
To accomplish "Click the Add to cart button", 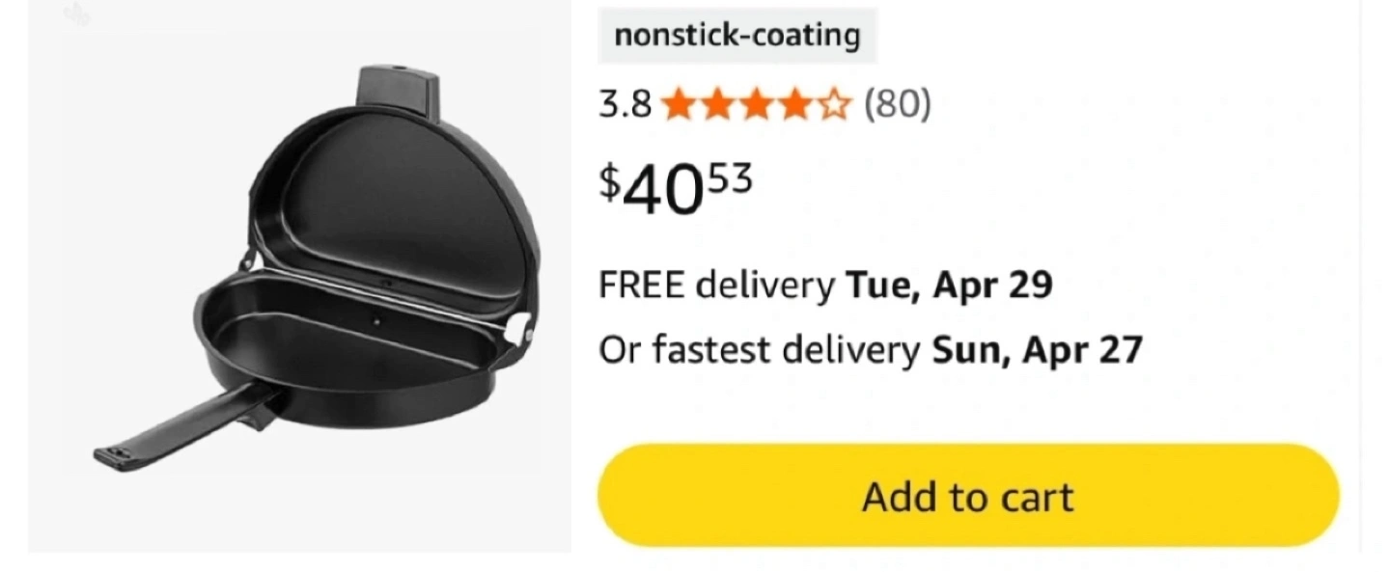I will point(968,497).
